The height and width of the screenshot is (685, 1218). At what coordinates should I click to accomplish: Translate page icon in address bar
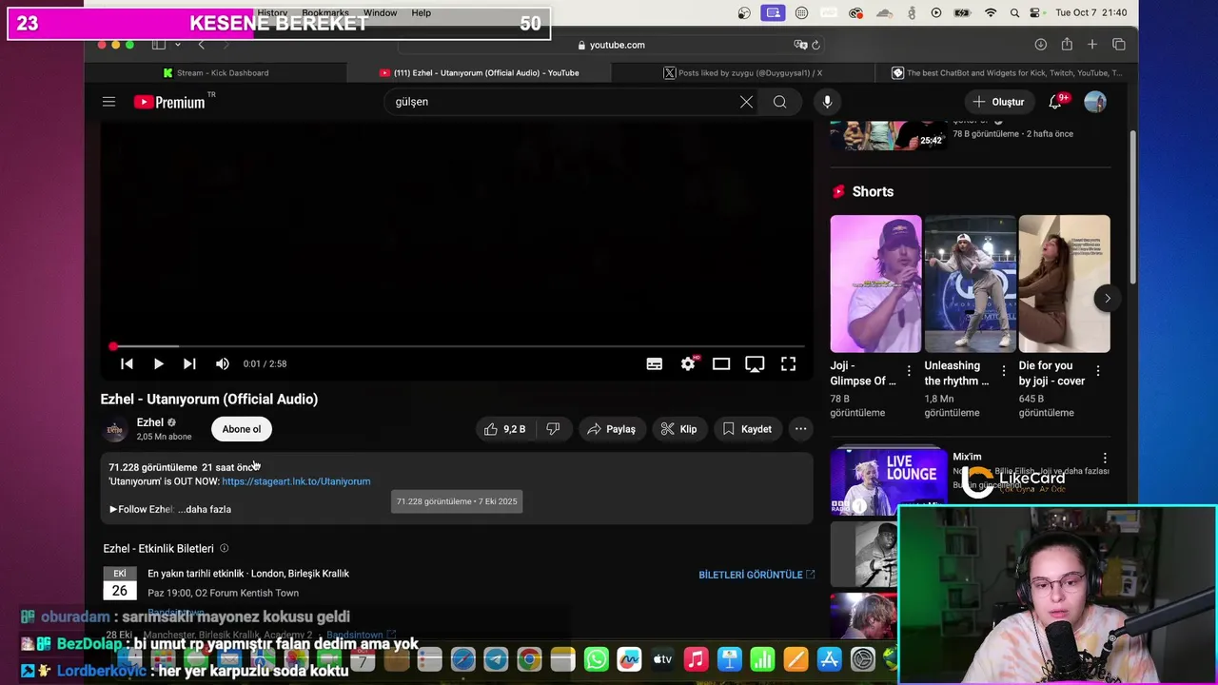tap(800, 45)
